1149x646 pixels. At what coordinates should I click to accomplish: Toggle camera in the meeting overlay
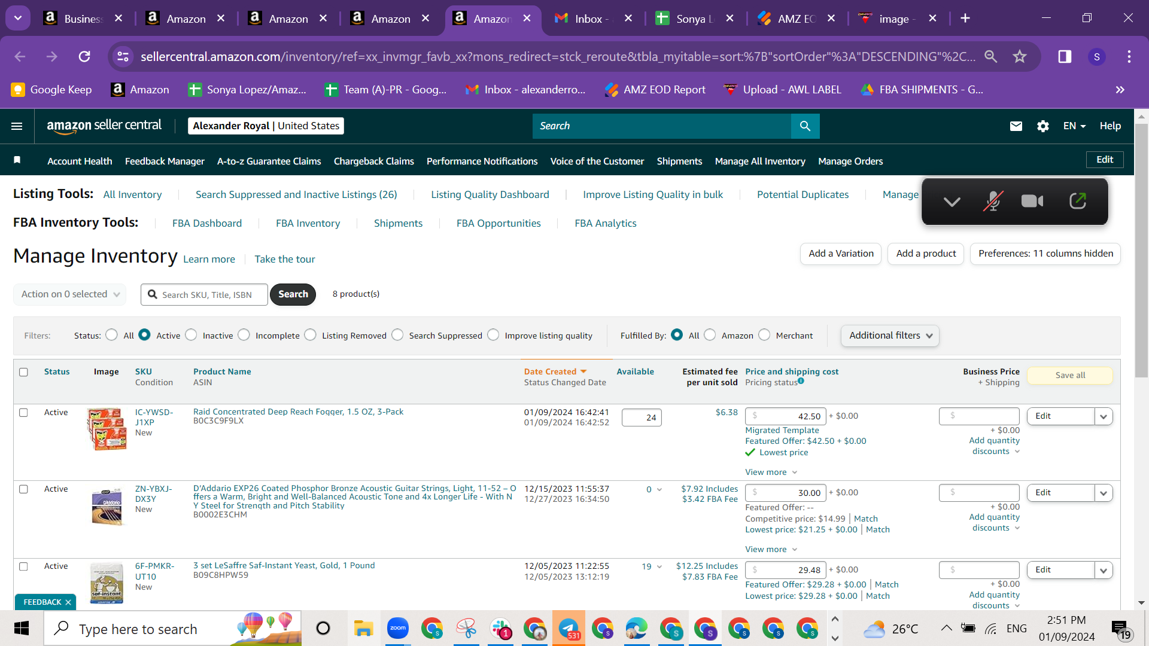[1032, 201]
